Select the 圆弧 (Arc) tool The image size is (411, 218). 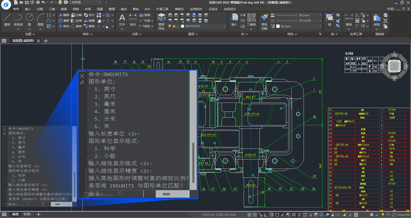click(40, 20)
